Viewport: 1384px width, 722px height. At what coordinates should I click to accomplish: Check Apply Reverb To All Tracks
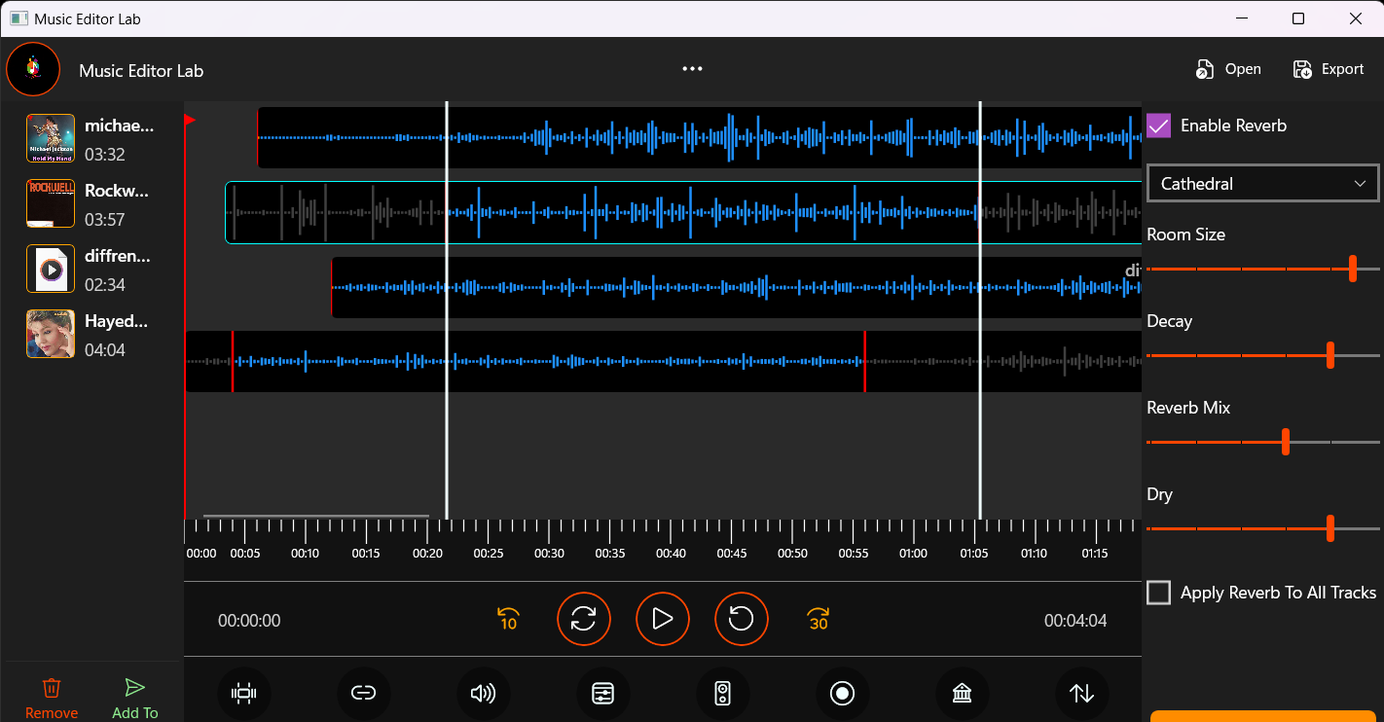tap(1158, 592)
